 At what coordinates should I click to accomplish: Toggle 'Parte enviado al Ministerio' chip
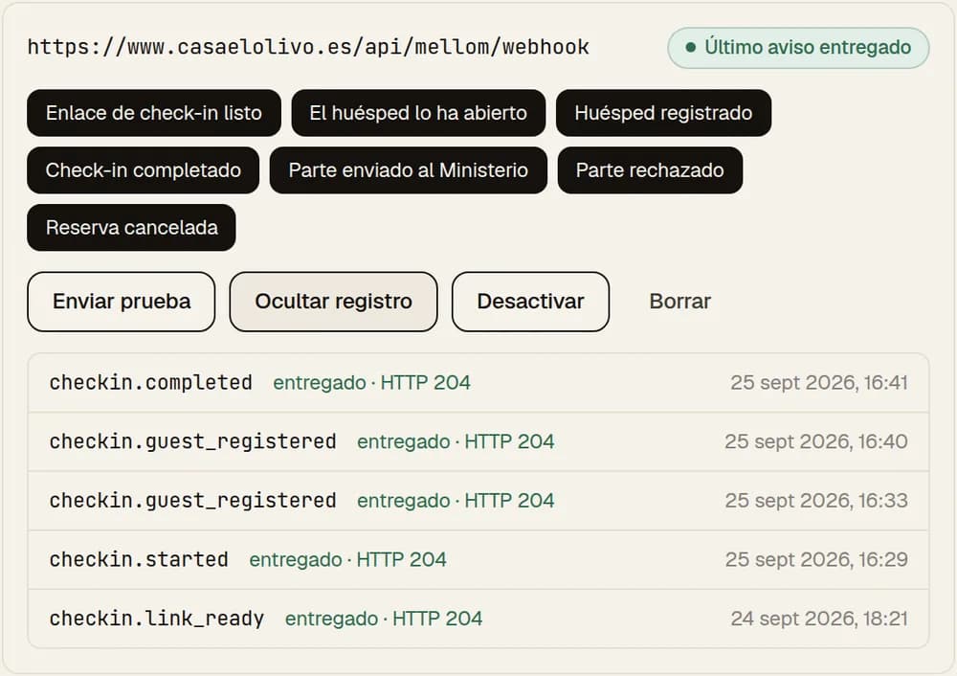(409, 170)
